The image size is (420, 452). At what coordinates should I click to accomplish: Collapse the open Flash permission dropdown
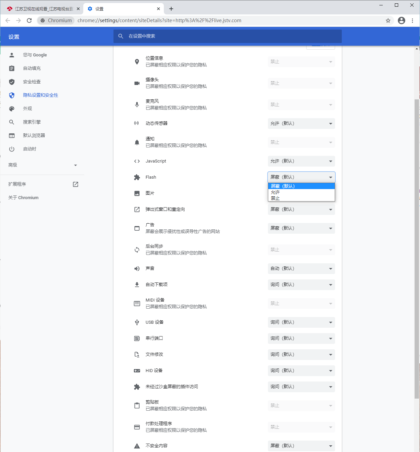pos(301,177)
